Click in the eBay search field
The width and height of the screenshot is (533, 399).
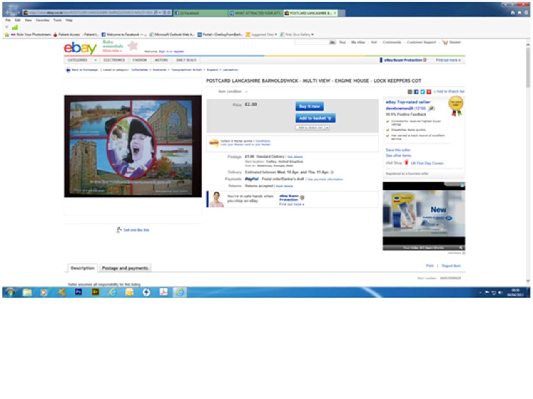coord(311,42)
